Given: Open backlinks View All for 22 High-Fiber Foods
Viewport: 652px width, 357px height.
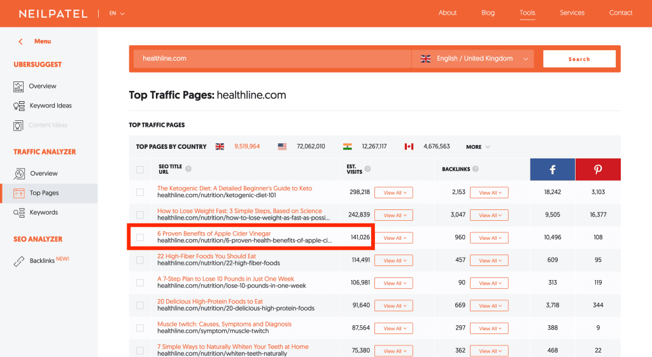Looking at the screenshot, I should (x=489, y=260).
